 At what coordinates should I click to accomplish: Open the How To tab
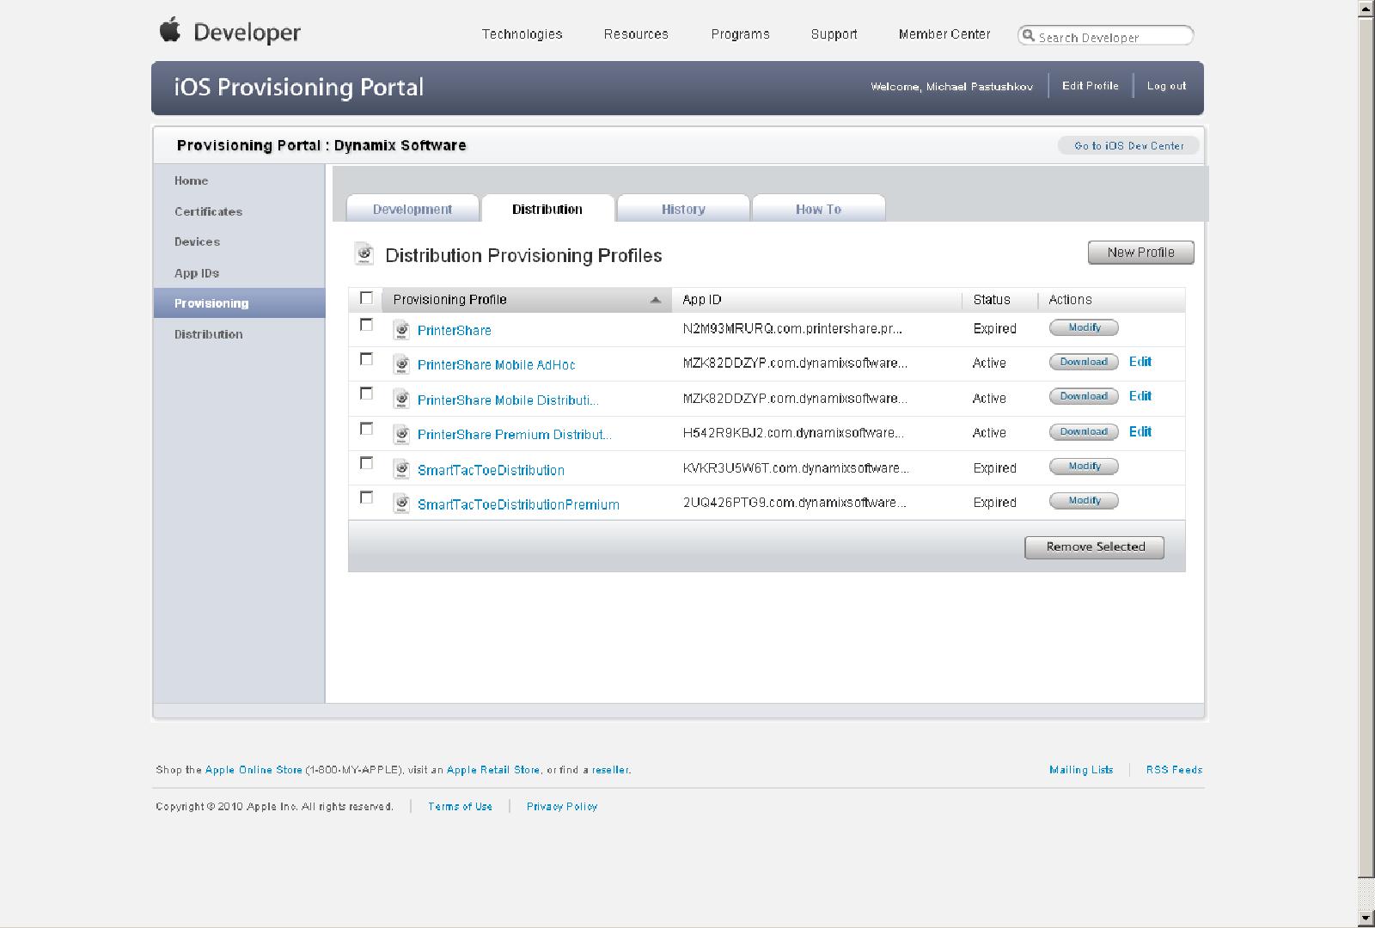coord(818,209)
